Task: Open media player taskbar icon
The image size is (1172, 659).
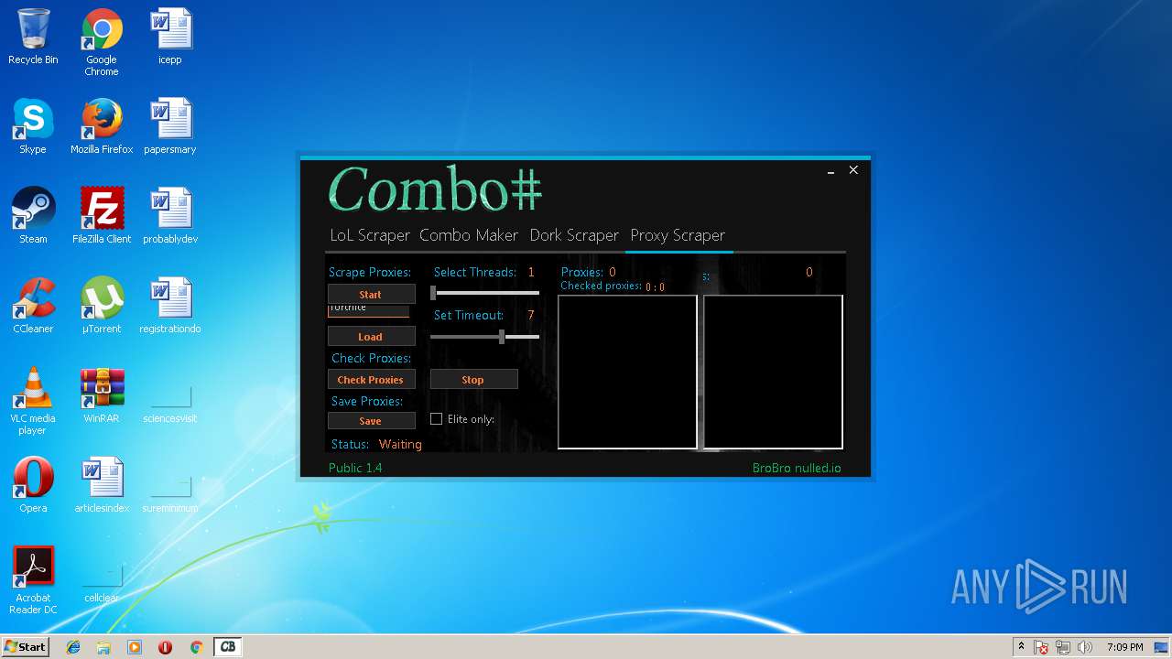Action: [x=135, y=647]
